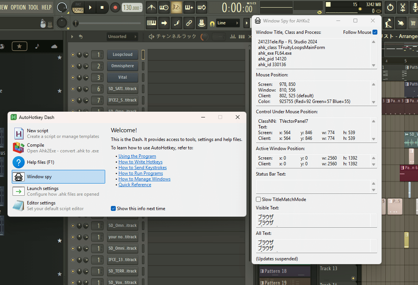Image resolution: width=418 pixels, height=285 pixels.
Task: Click the chain link multi-link icon
Action: click(x=189, y=23)
